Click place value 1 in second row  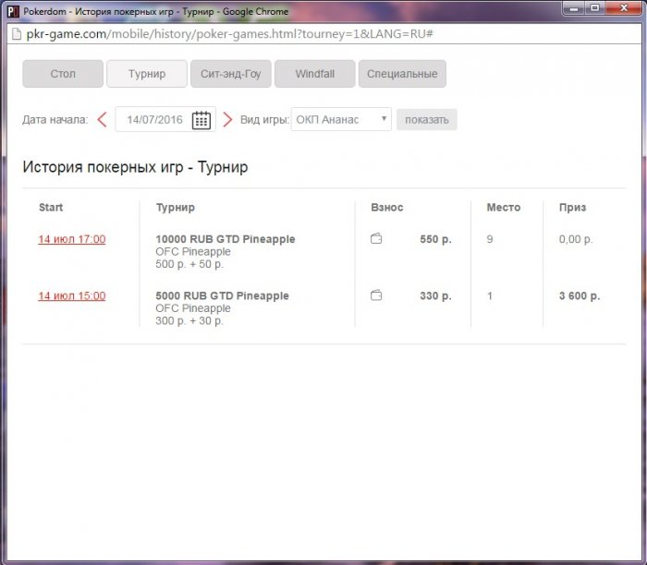tap(490, 296)
